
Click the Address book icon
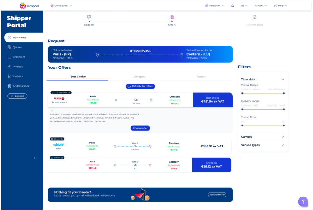(9, 86)
